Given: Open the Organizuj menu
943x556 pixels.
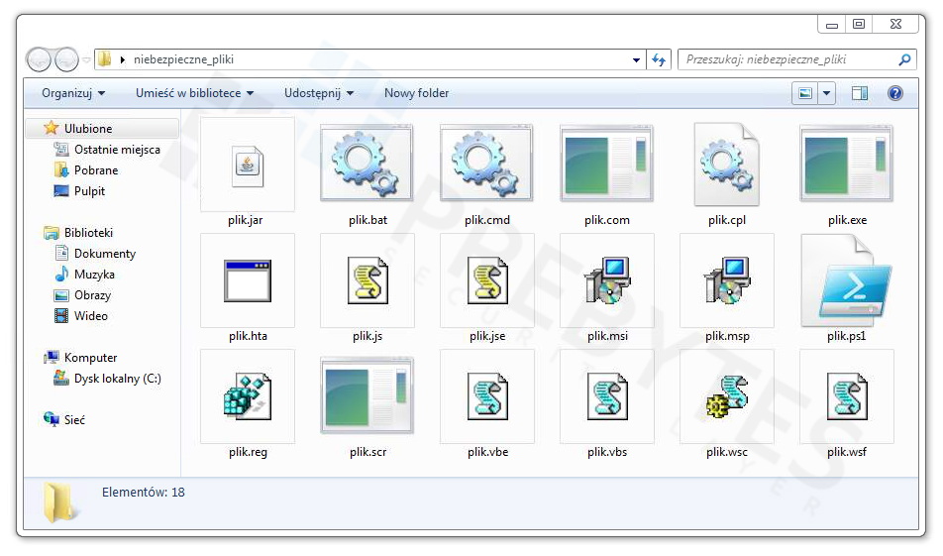Looking at the screenshot, I should 73,93.
